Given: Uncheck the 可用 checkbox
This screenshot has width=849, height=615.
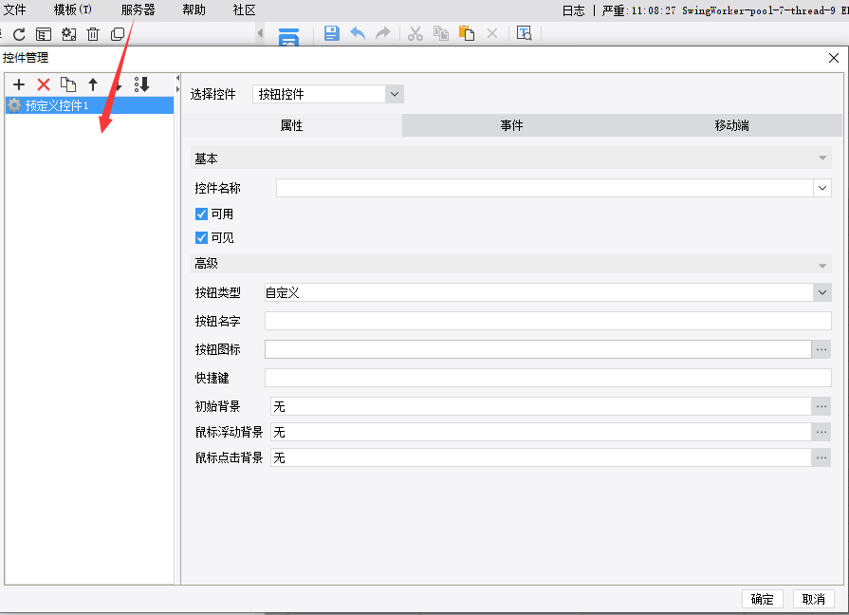Looking at the screenshot, I should (x=201, y=214).
